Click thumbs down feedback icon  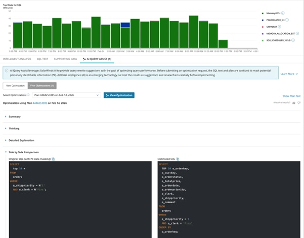point(299,102)
